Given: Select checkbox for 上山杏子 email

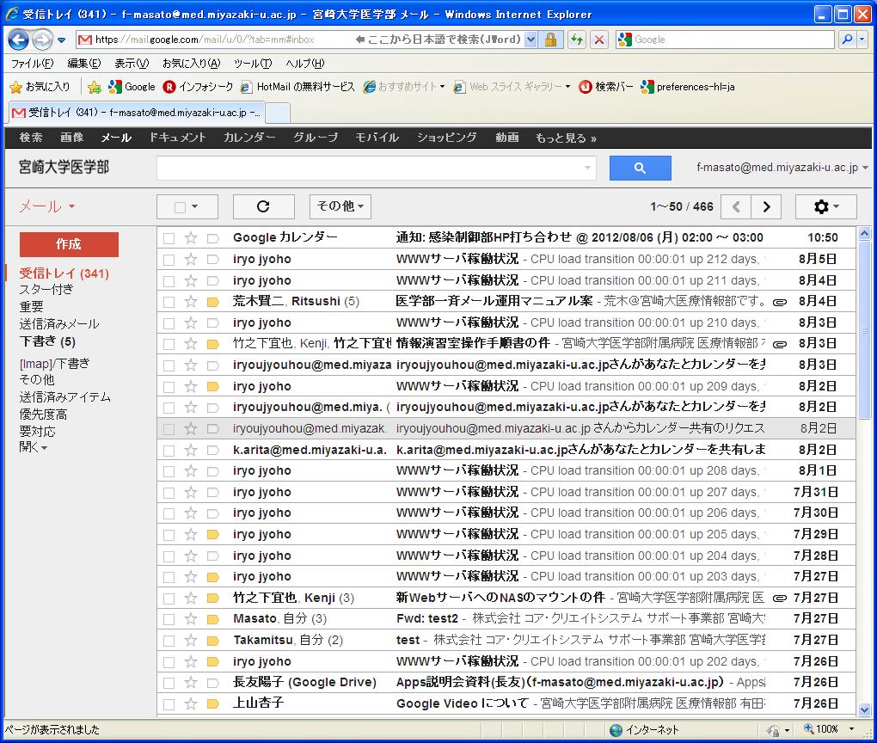Looking at the screenshot, I should click(x=169, y=703).
